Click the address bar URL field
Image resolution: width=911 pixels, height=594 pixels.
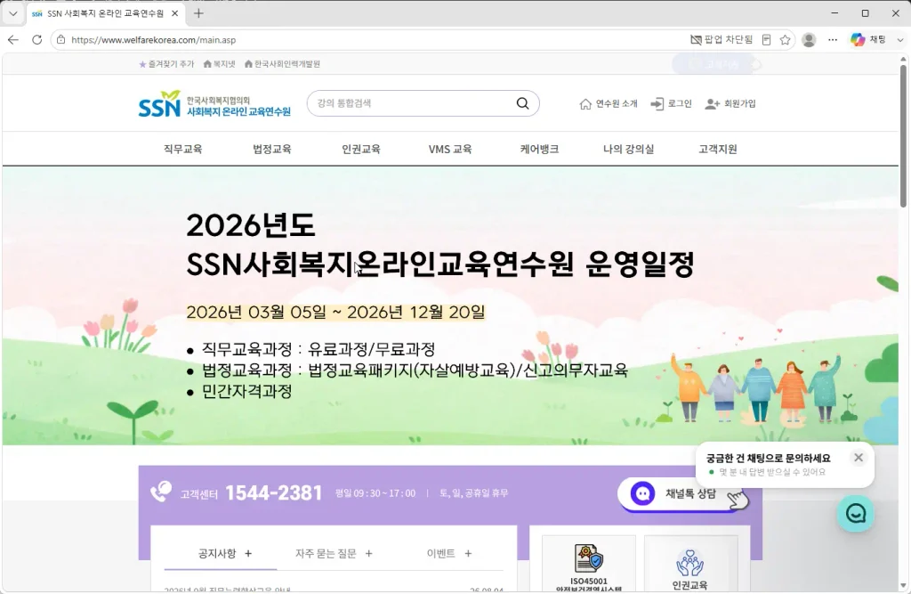point(372,39)
